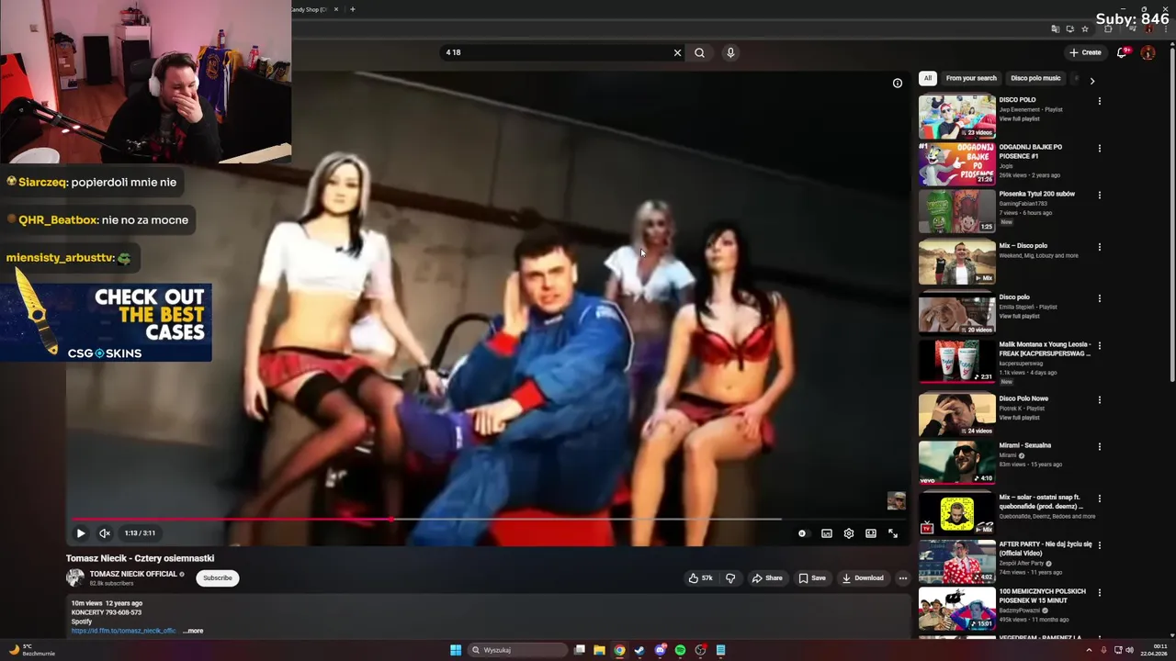Open the Create menu

click(1086, 52)
